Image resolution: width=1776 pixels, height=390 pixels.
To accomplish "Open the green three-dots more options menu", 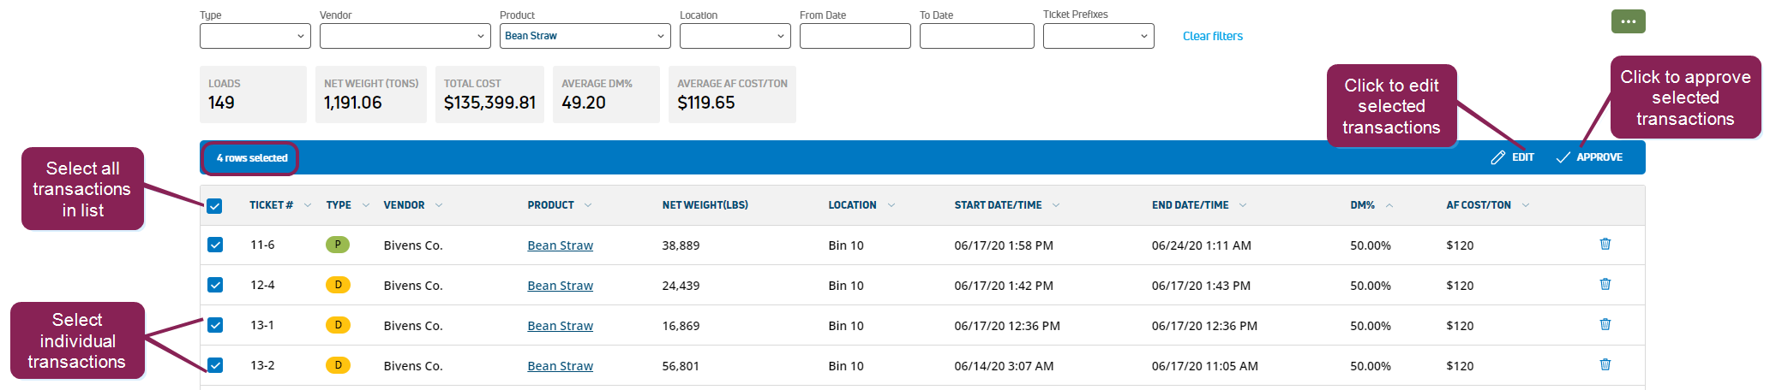I will pyautogui.click(x=1628, y=21).
